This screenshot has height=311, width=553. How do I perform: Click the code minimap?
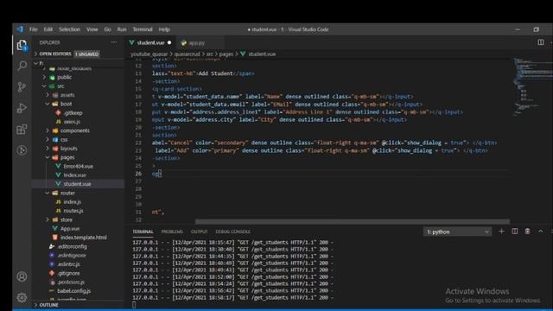[532, 86]
